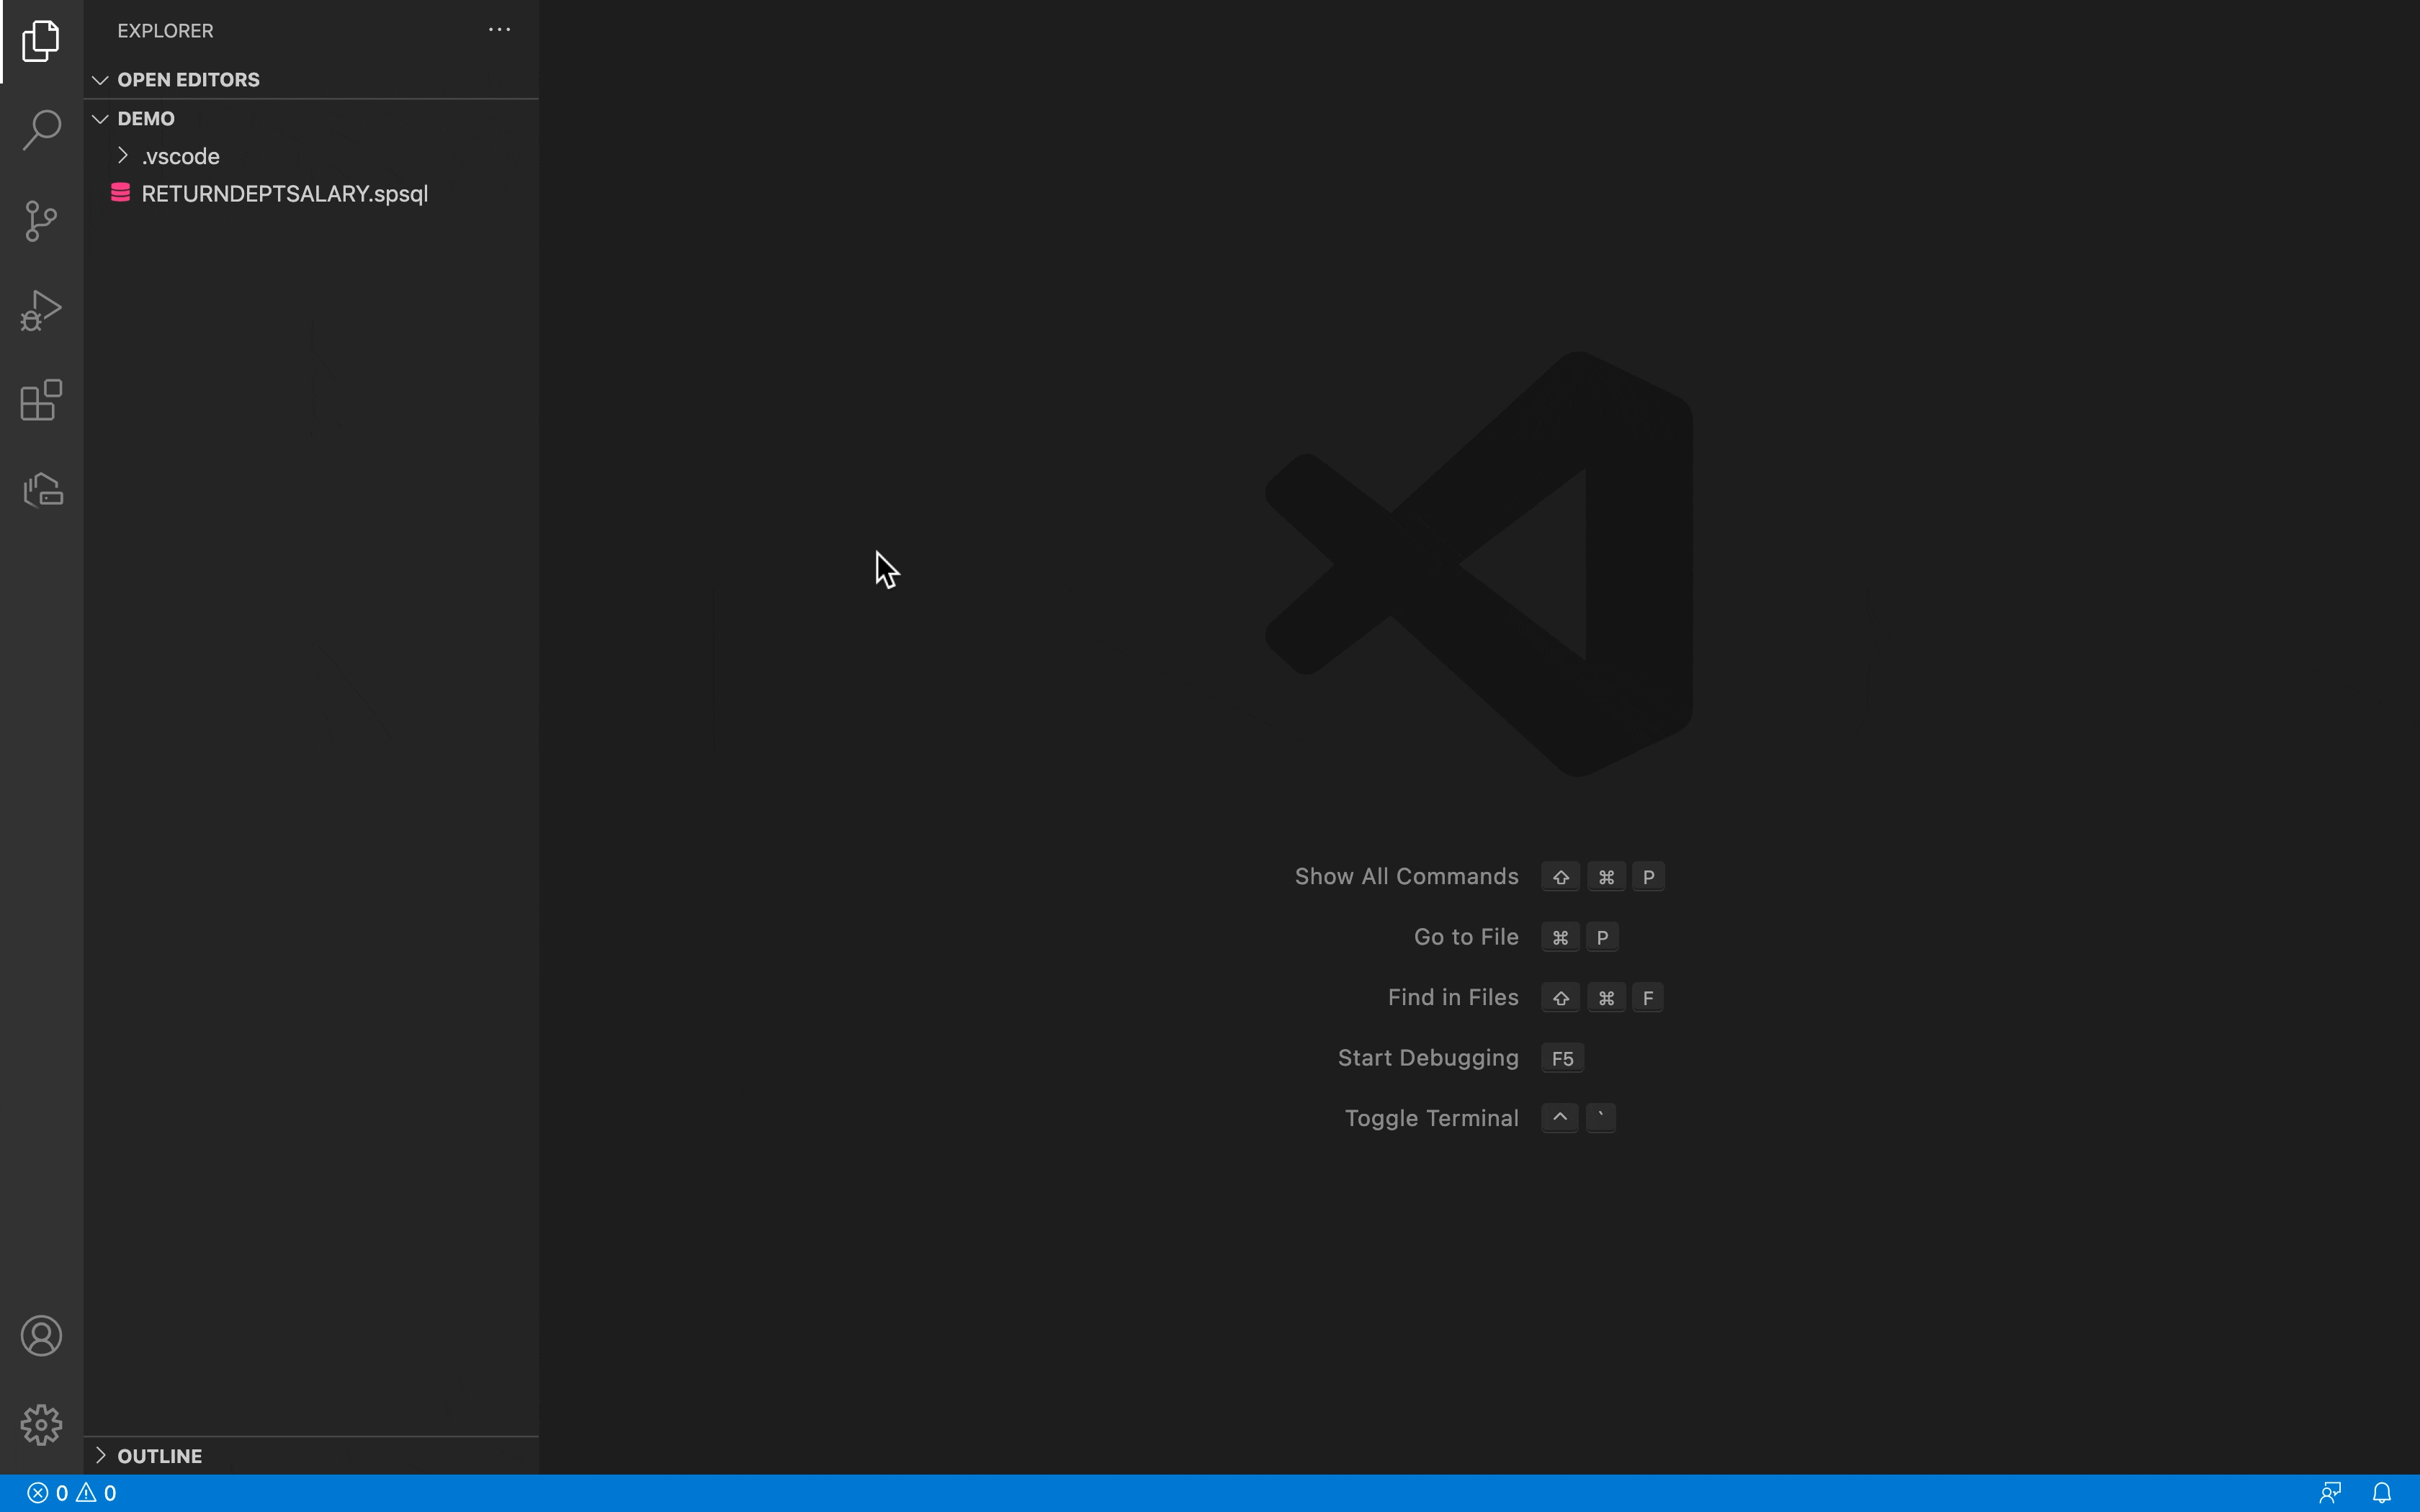Click the Show All Commands label

1406,876
